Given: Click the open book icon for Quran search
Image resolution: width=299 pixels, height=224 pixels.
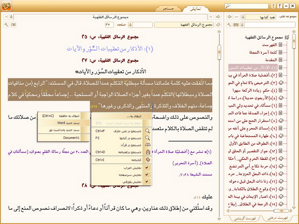Looking at the screenshot, I should coord(148,145).
